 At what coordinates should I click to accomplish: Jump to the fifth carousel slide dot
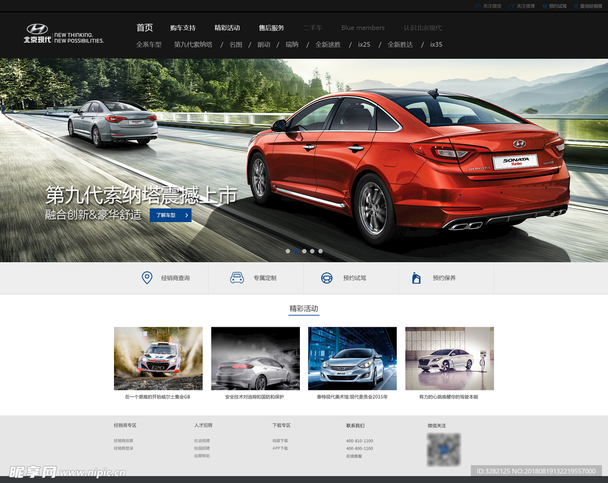320,251
